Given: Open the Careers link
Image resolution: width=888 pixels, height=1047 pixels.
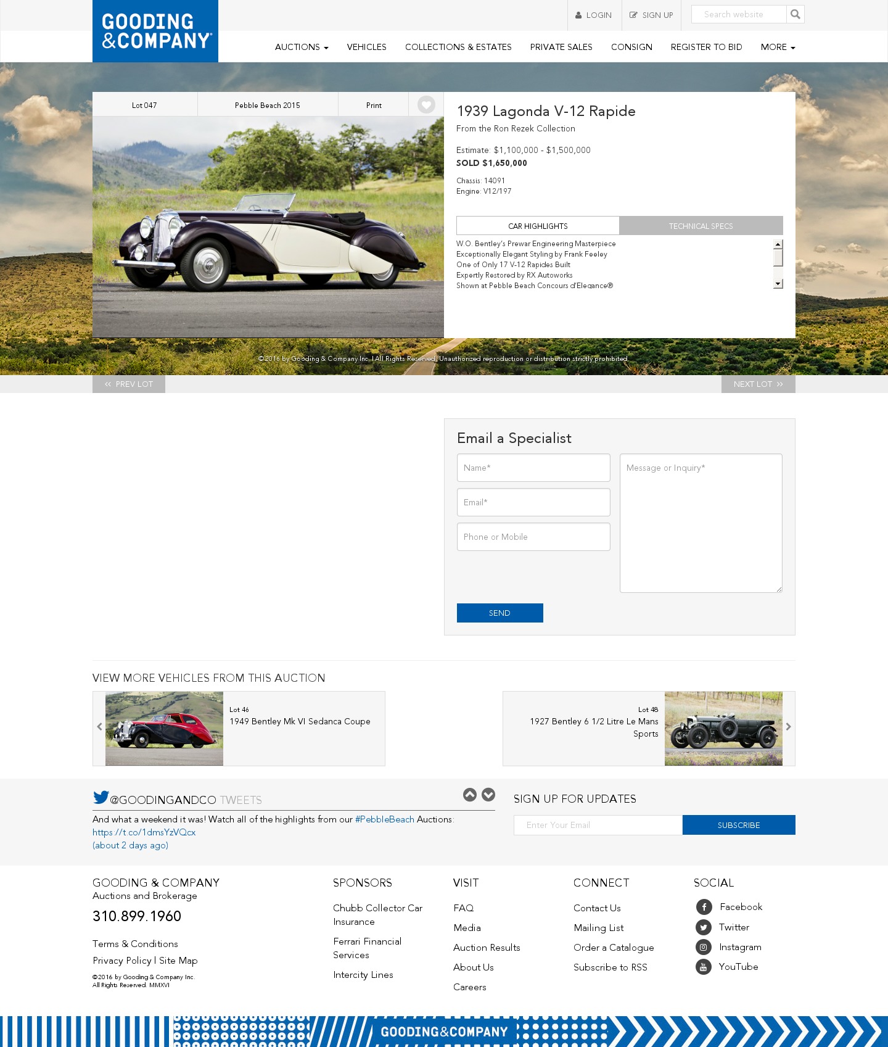Looking at the screenshot, I should pyautogui.click(x=470, y=987).
